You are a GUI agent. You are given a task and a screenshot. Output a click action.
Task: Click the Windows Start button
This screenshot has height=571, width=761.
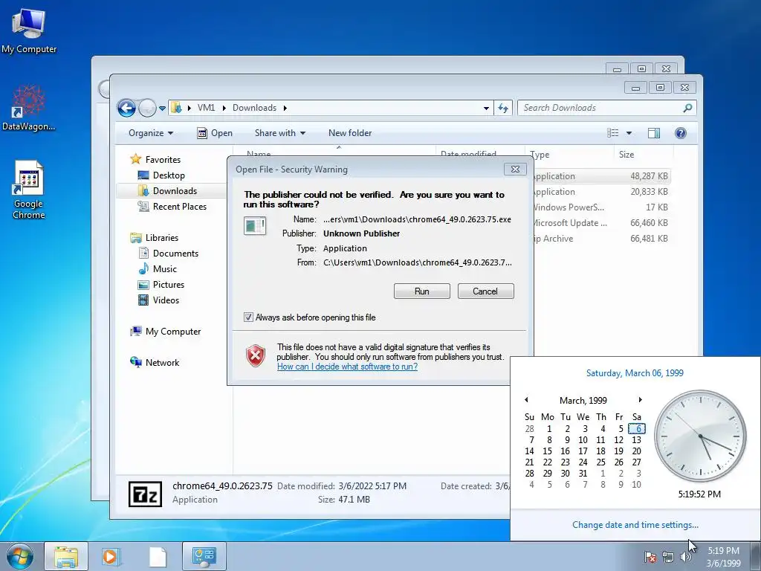pos(20,556)
